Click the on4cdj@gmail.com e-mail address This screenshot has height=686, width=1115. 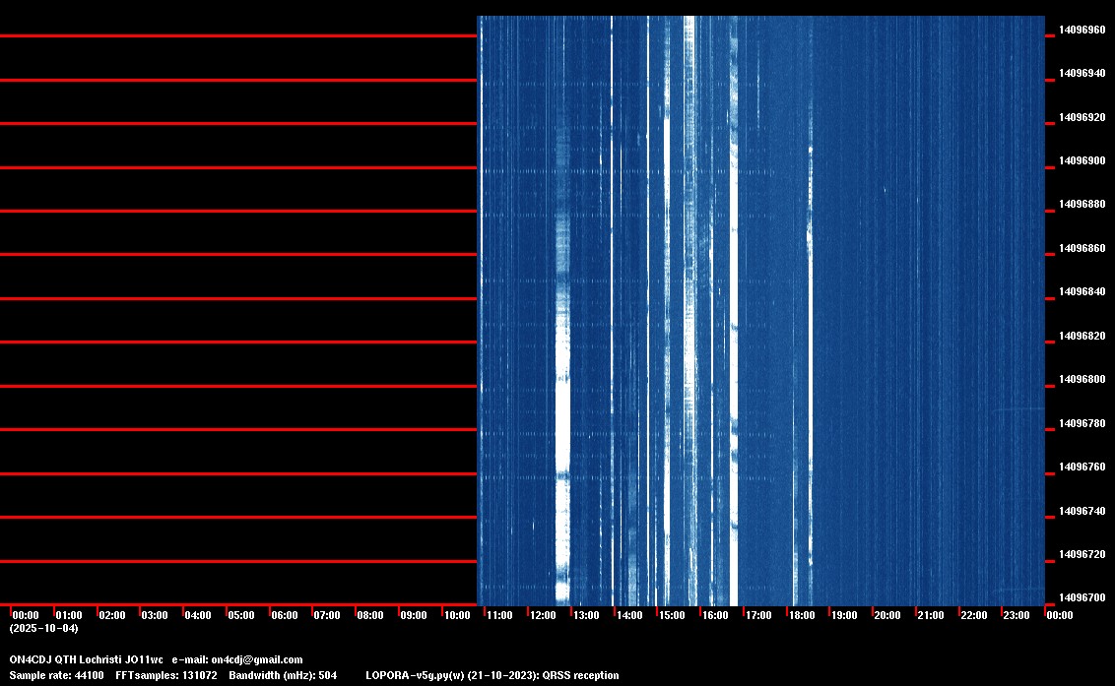[x=257, y=659]
